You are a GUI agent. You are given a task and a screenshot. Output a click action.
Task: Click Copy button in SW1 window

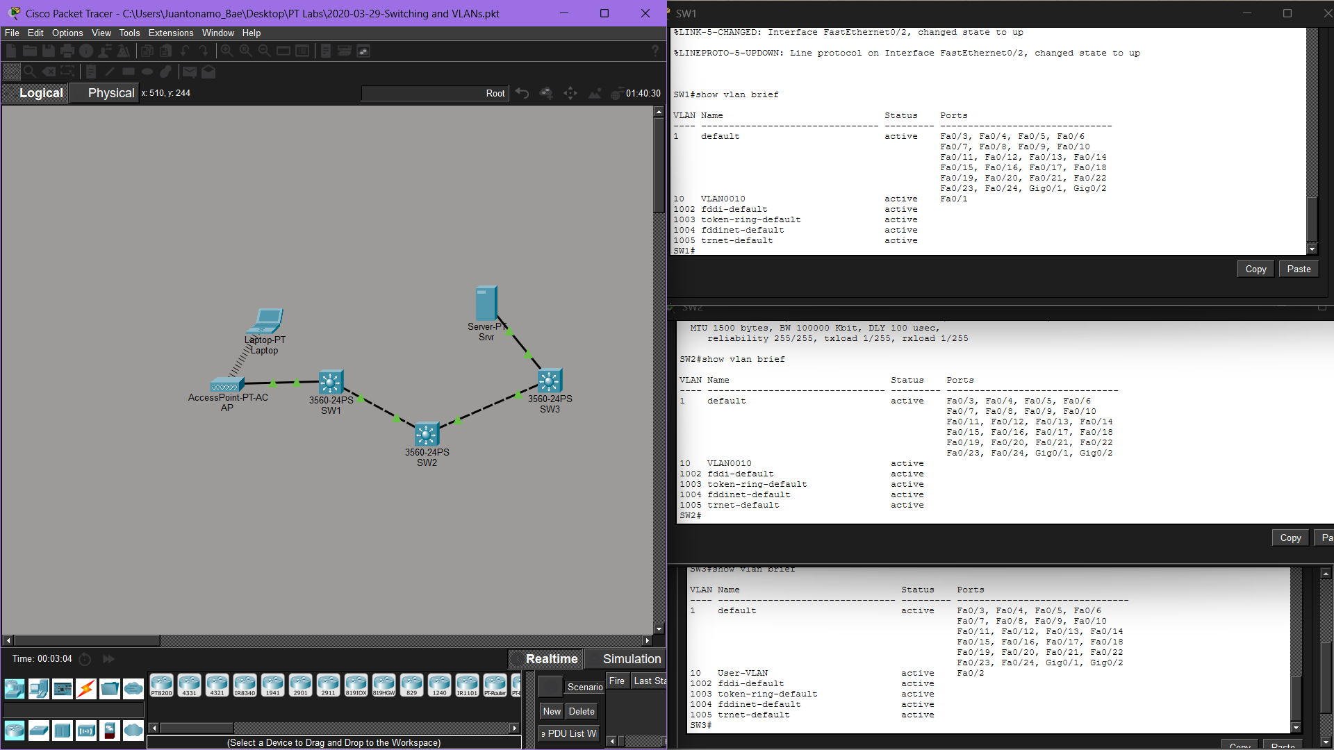pyautogui.click(x=1255, y=269)
